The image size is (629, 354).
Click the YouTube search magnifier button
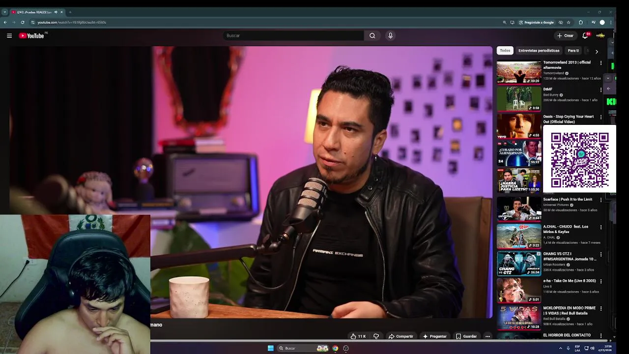coord(372,35)
